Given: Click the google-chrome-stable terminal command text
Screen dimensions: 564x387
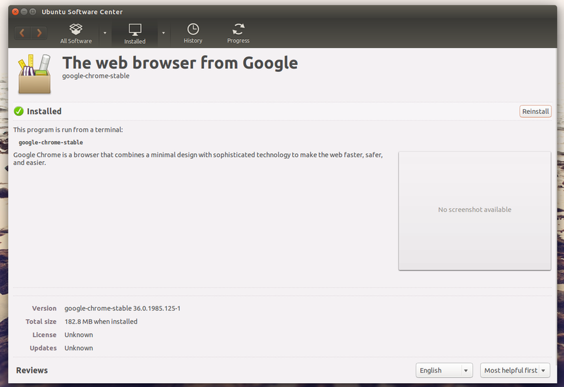Looking at the screenshot, I should pos(50,142).
